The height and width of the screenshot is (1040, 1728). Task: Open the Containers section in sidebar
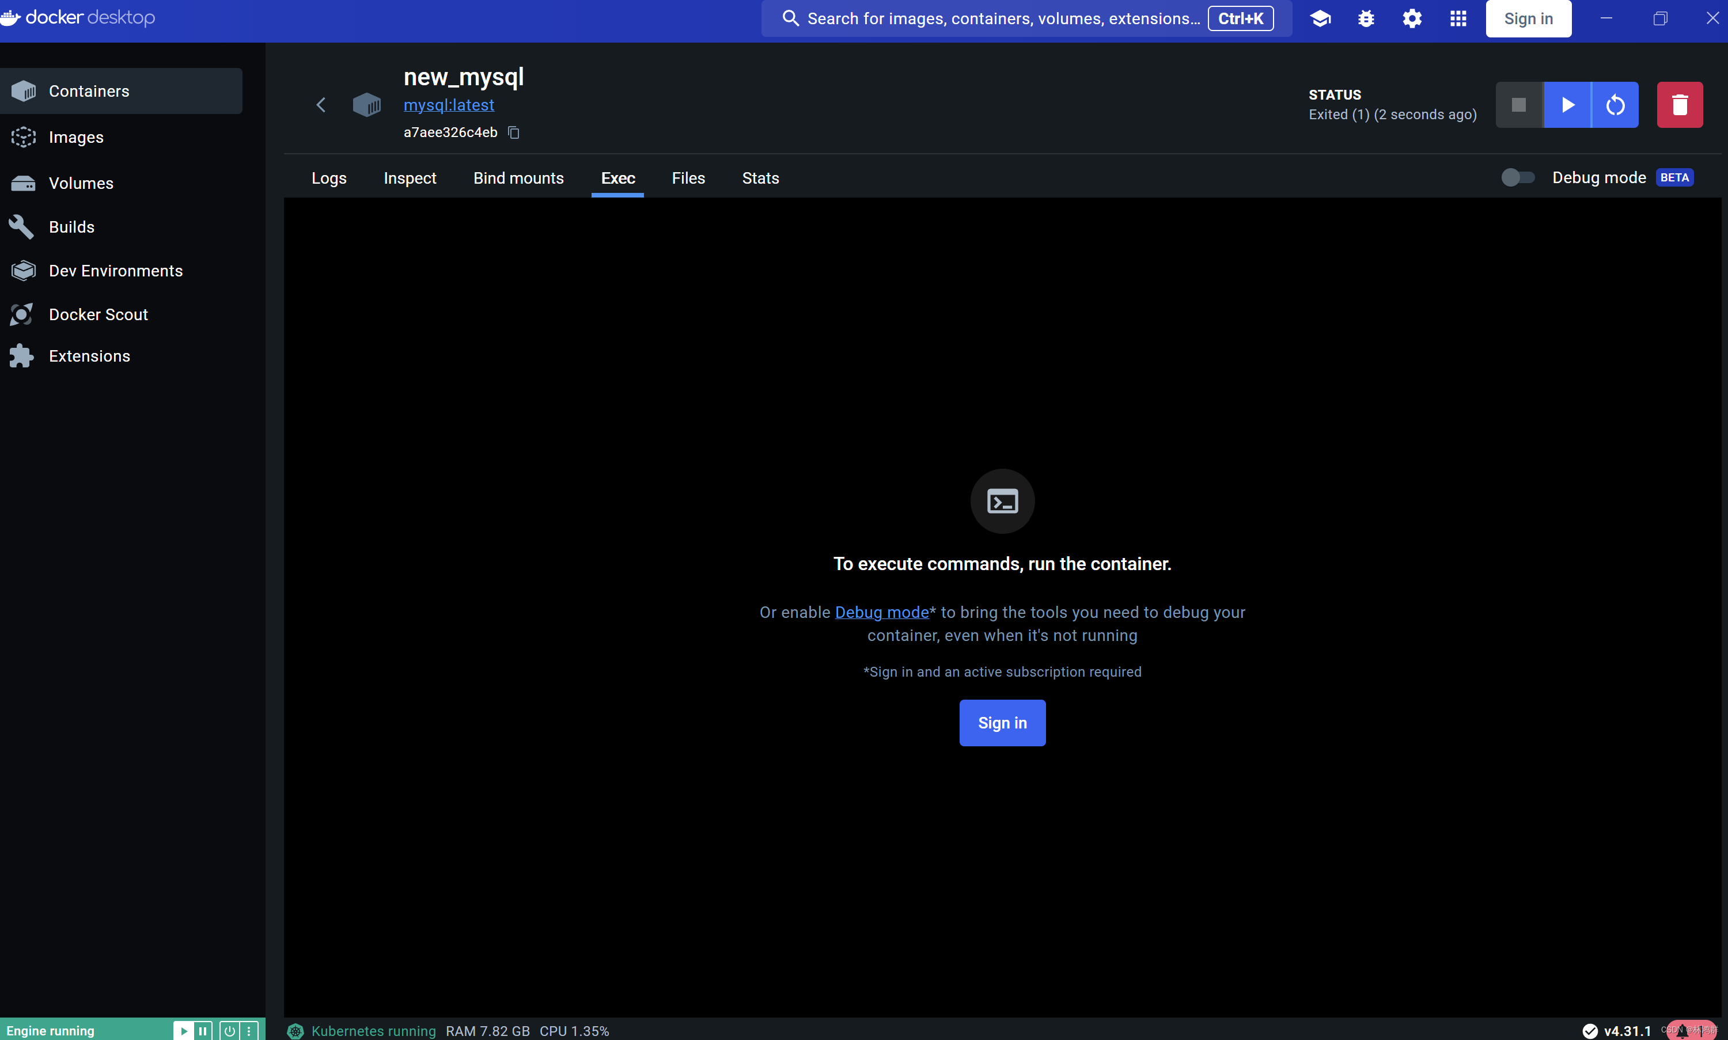(x=120, y=91)
